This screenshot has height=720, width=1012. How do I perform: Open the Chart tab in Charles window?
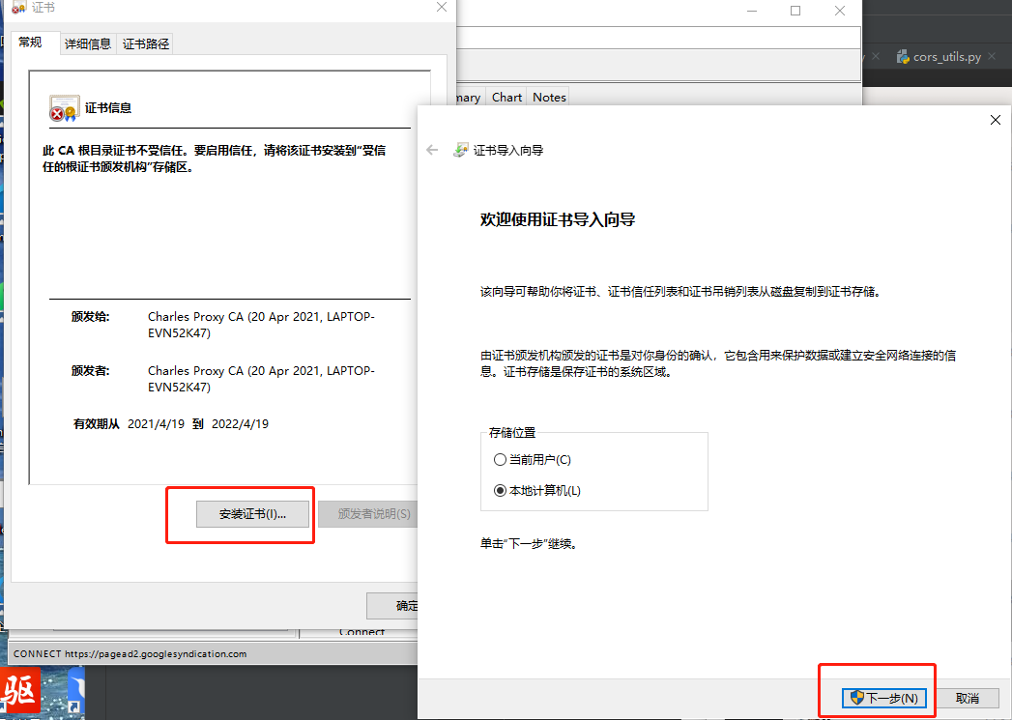(506, 98)
